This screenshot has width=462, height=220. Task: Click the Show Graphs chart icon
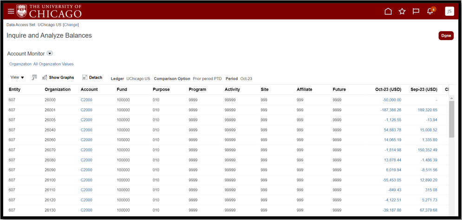click(45, 77)
